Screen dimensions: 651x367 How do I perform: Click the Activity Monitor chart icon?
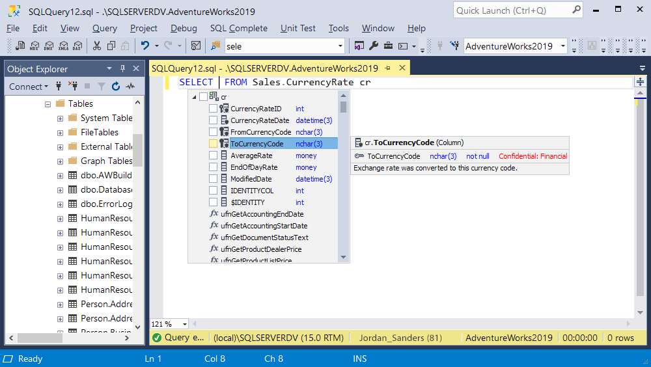click(x=195, y=46)
